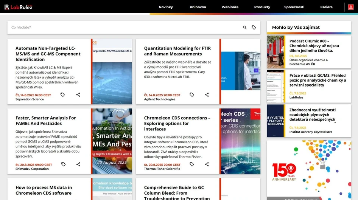Share the Faster, Smarter Analysis webinar
Screen dimensions: 358x200
coord(78,164)
